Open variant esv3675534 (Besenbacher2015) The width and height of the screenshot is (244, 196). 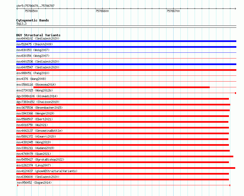pyautogui.click(x=39, y=108)
